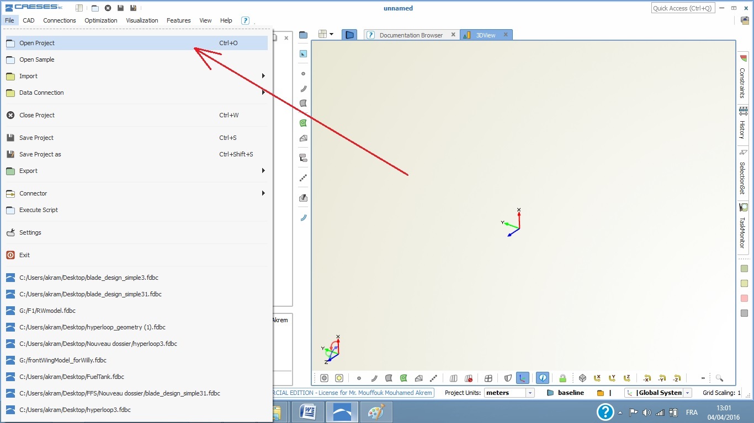The image size is (754, 423).
Task: Click Execute Script in the File menu
Action: [x=136, y=210]
